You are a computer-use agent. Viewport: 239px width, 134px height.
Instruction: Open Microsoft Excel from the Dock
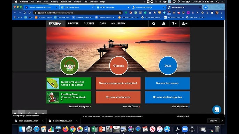tap(94, 129)
